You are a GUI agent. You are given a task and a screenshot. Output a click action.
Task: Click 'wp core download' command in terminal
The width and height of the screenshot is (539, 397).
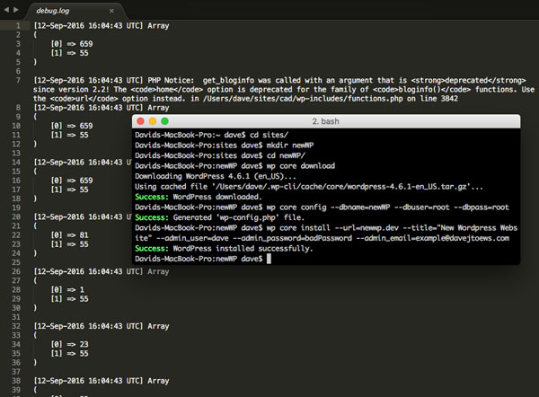(x=300, y=166)
